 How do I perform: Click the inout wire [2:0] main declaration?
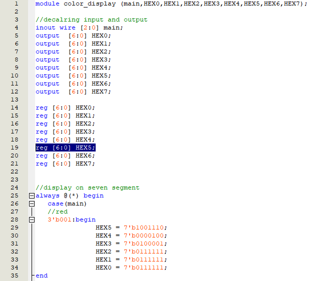coord(79,27)
